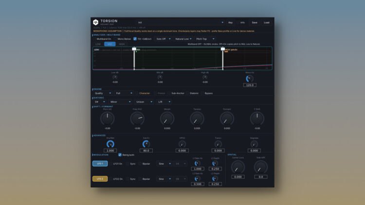The width and height of the screenshot is (365, 205).
Task: Click the High dB knob
Action: tap(205, 77)
